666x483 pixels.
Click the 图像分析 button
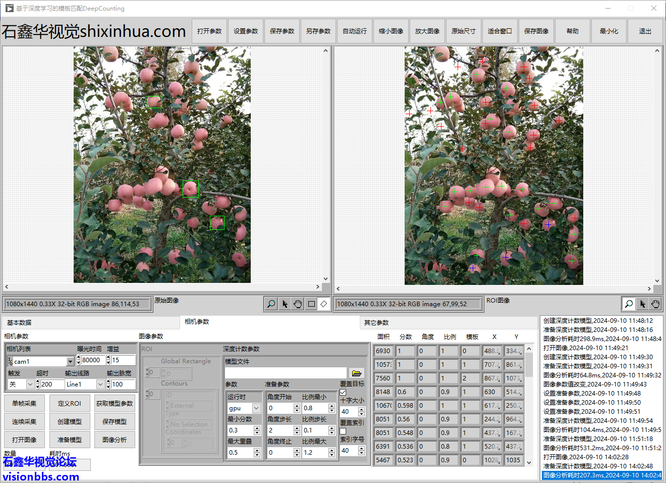pyautogui.click(x=115, y=440)
